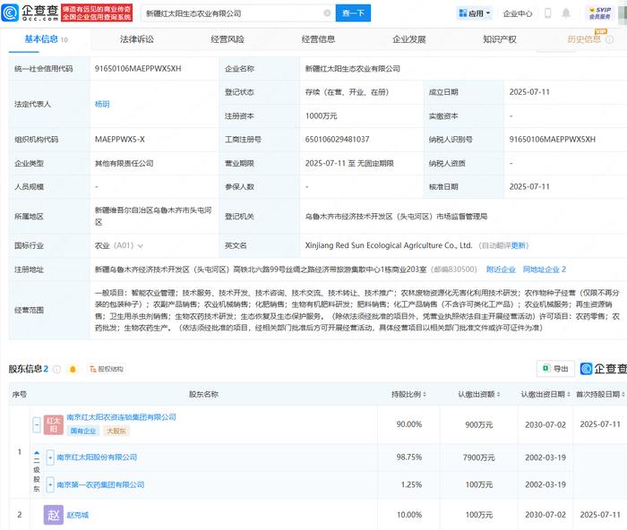This screenshot has width=627, height=530.
Task: Click the 红太阳 company logo thumbnail
Action: click(x=53, y=425)
